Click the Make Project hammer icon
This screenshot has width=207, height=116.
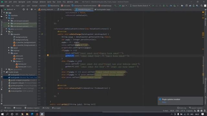tap(115, 6)
